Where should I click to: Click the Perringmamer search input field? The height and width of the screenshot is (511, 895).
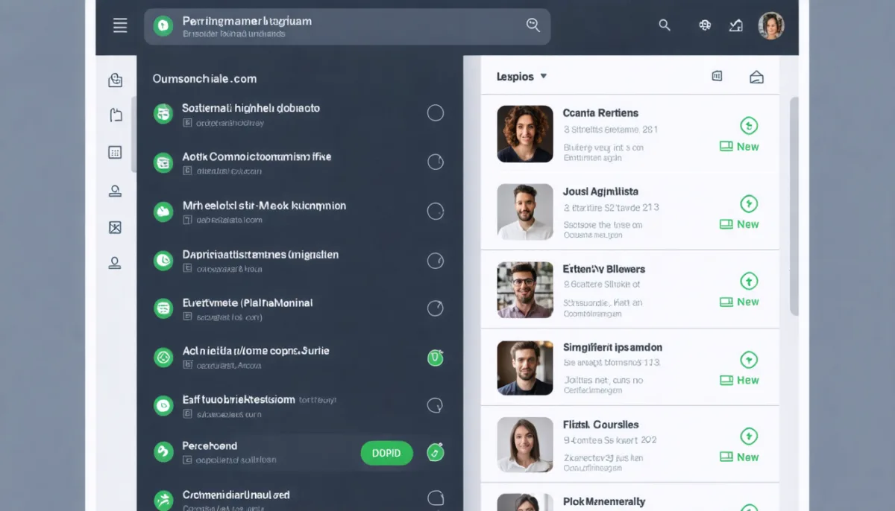[x=347, y=27]
